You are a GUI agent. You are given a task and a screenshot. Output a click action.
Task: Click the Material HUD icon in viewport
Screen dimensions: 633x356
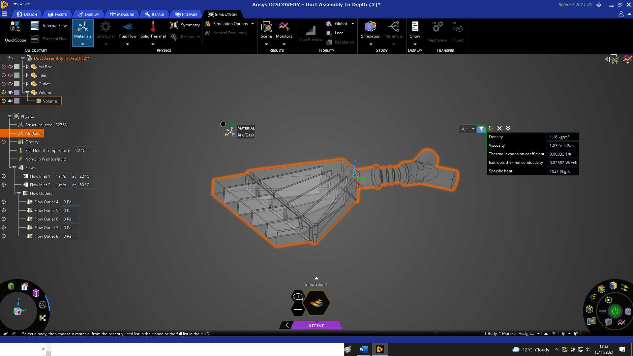[230, 132]
